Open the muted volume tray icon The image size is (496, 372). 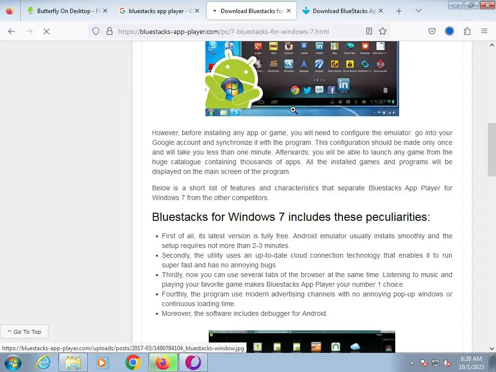click(447, 363)
